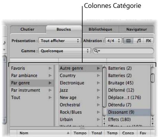
Task: Expand Favoris using its arrow
Action: pyautogui.click(x=50, y=68)
